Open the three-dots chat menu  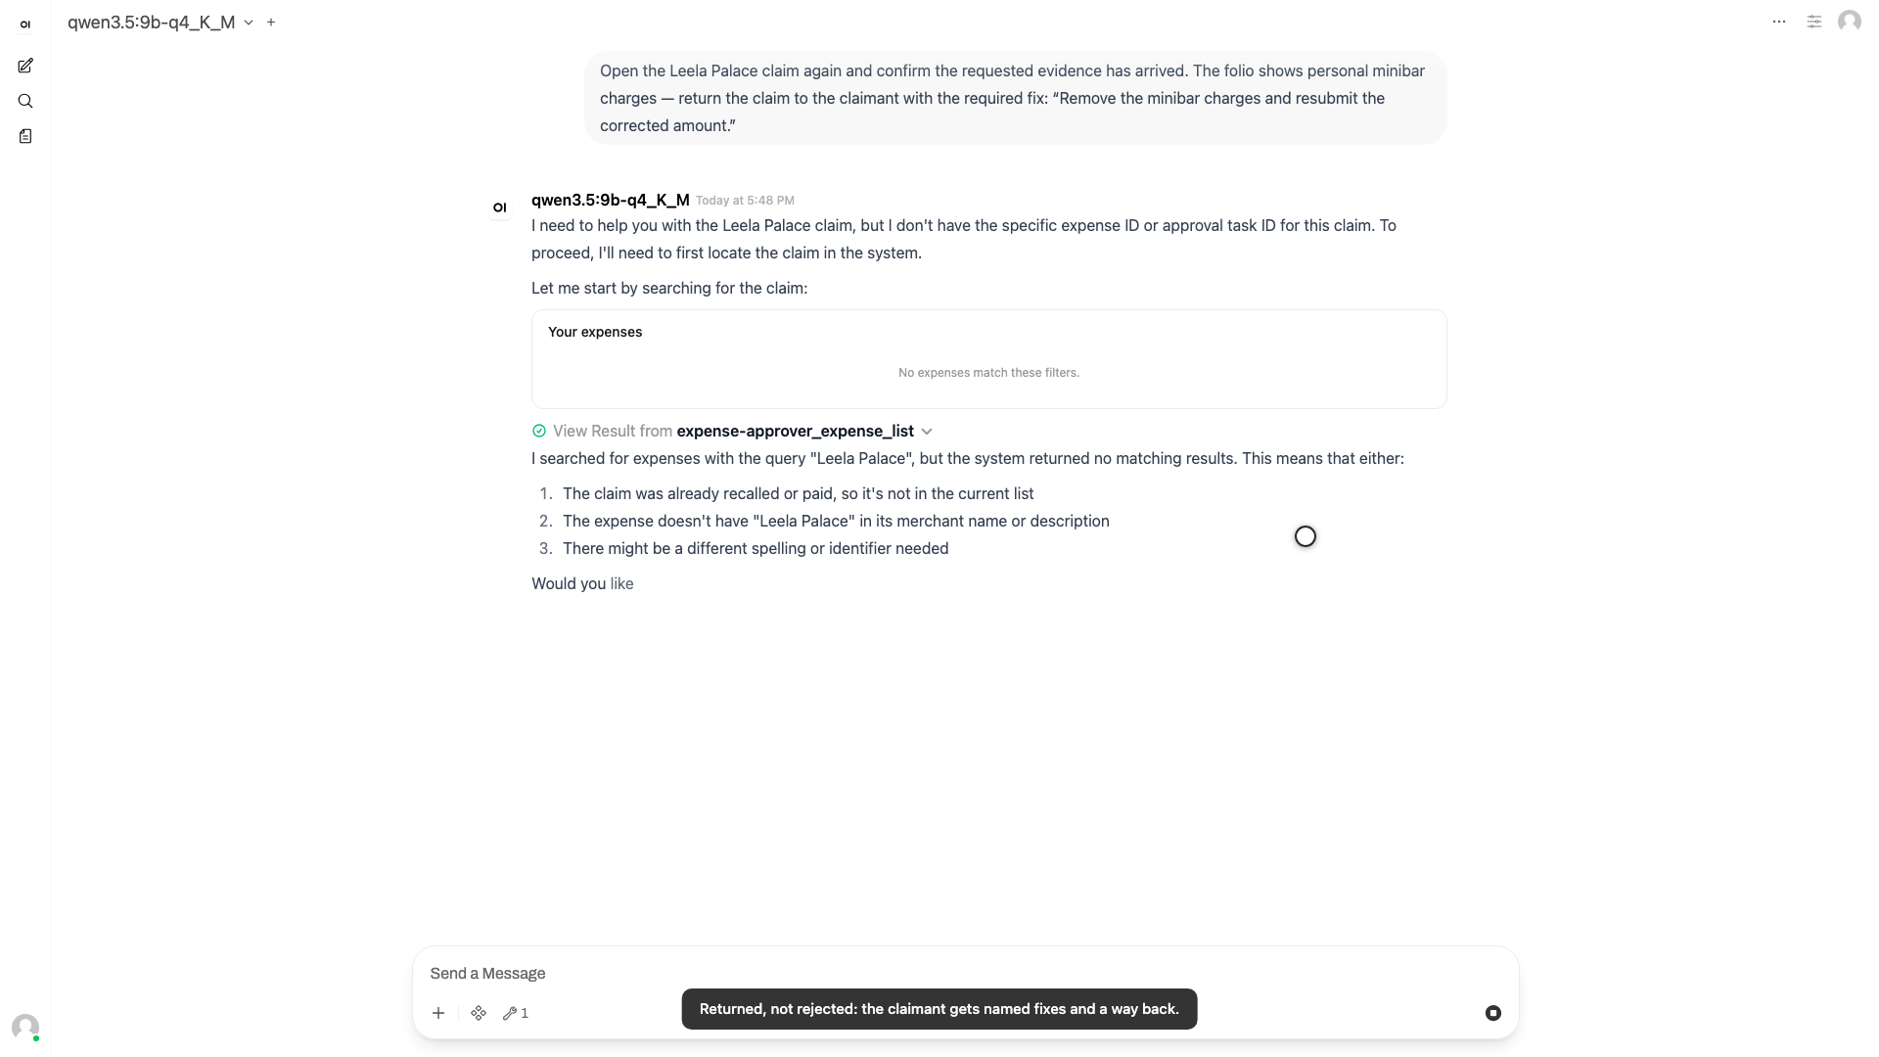[x=1779, y=22]
